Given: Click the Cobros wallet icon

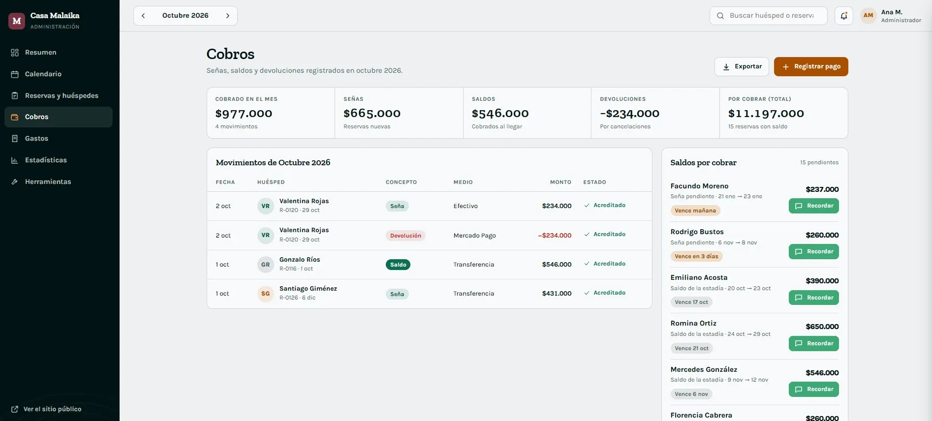Looking at the screenshot, I should click(15, 117).
